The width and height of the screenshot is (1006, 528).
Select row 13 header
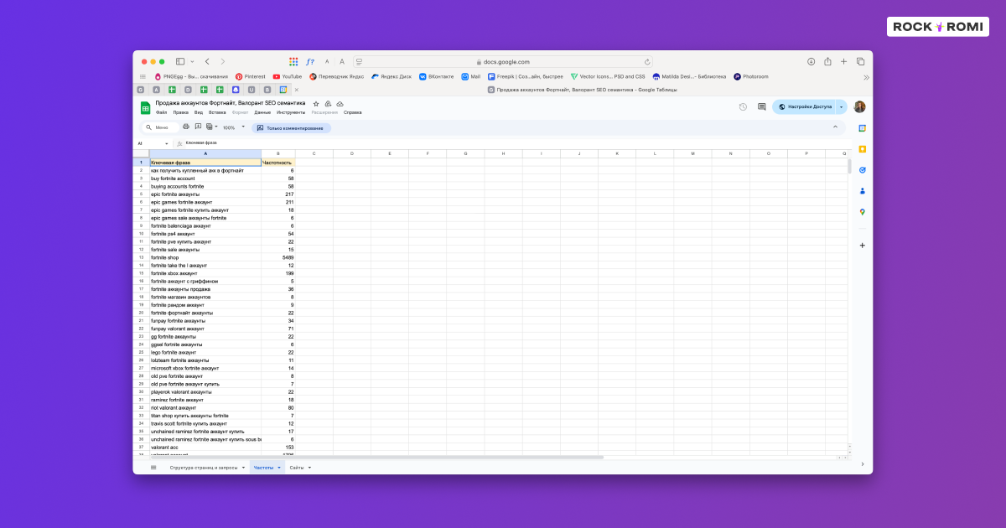pyautogui.click(x=142, y=257)
